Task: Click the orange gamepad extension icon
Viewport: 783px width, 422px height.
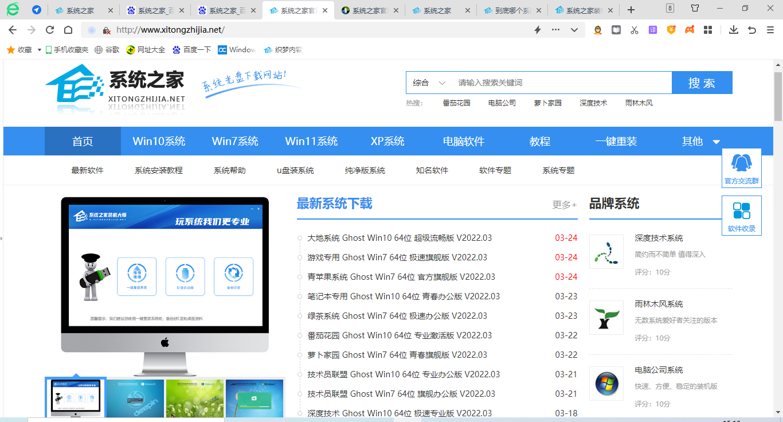Action: pos(689,29)
